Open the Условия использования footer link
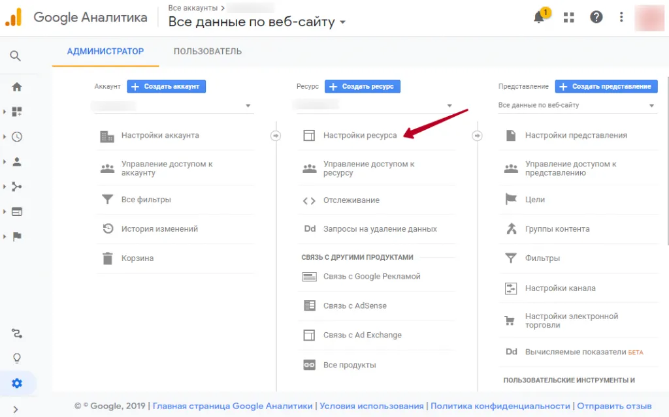 [372, 406]
